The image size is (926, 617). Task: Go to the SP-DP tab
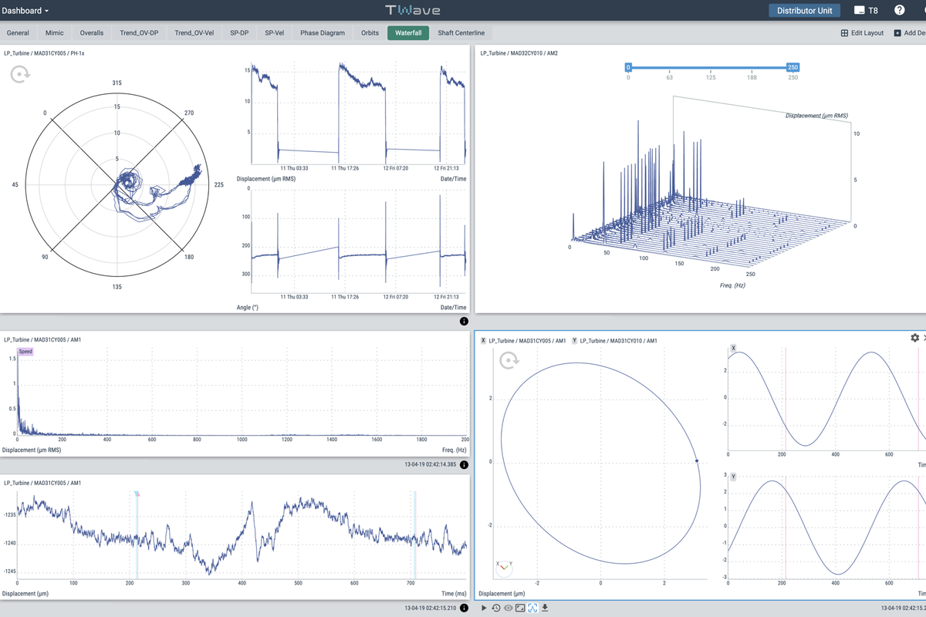click(239, 33)
